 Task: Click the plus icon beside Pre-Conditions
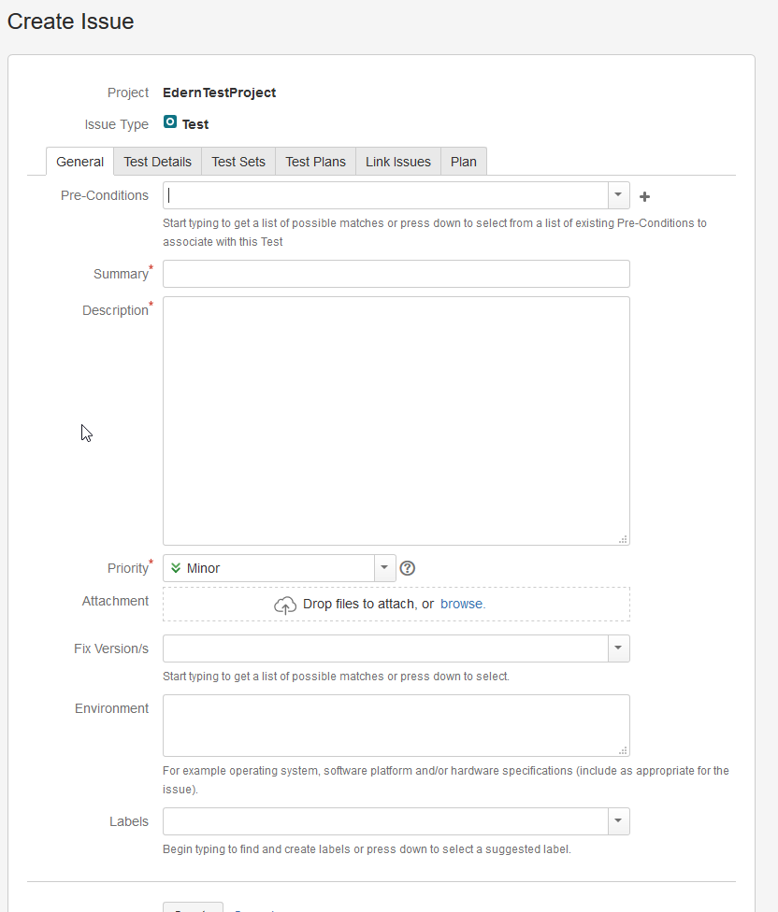[x=644, y=196]
